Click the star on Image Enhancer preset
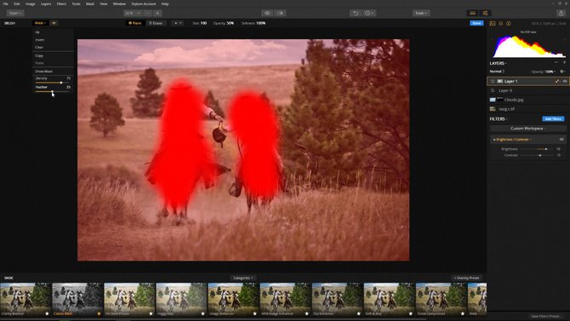This screenshot has height=321, width=570. pos(255,313)
